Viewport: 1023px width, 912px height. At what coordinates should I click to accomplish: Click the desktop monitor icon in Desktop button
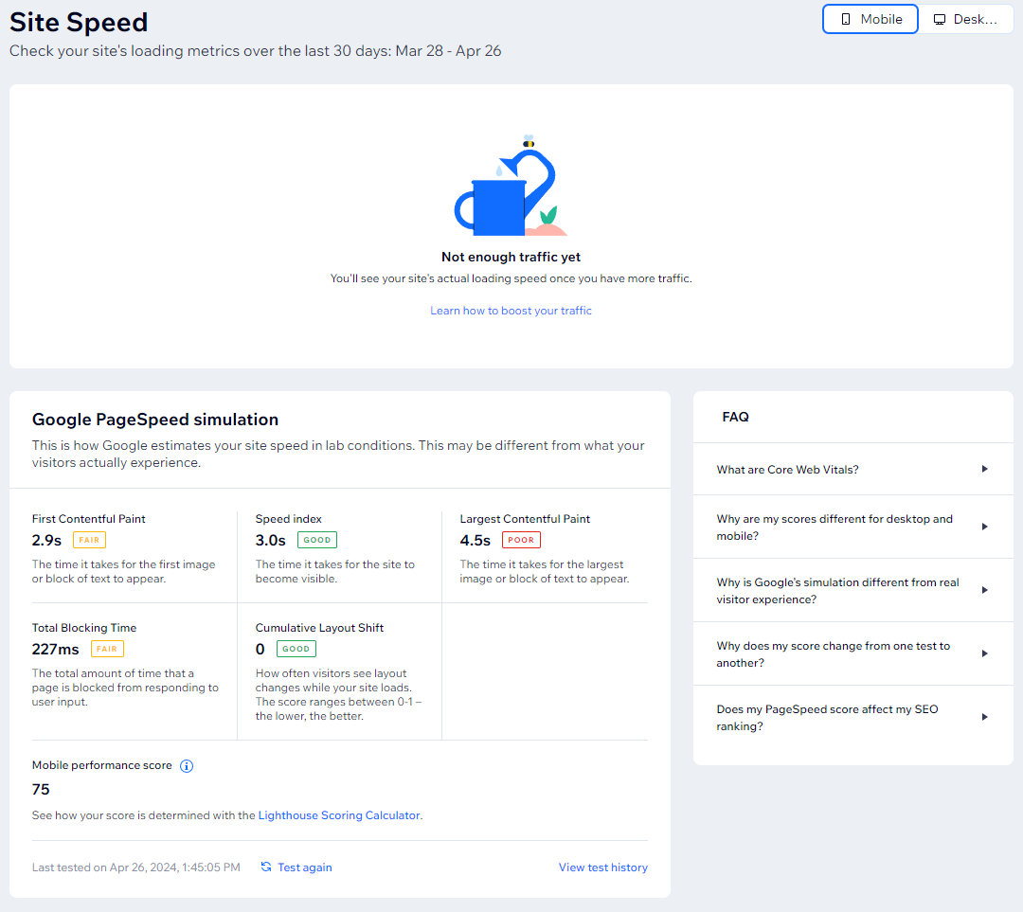pyautogui.click(x=940, y=18)
